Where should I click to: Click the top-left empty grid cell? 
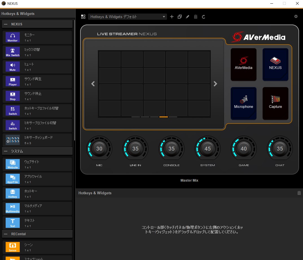click(110, 59)
